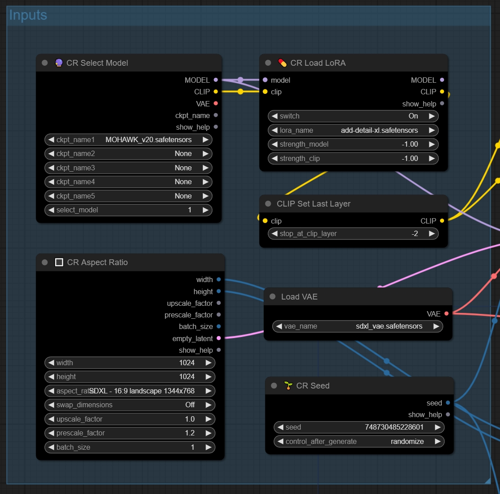Open the vae_name sdxl_vae dropdown

click(x=357, y=326)
